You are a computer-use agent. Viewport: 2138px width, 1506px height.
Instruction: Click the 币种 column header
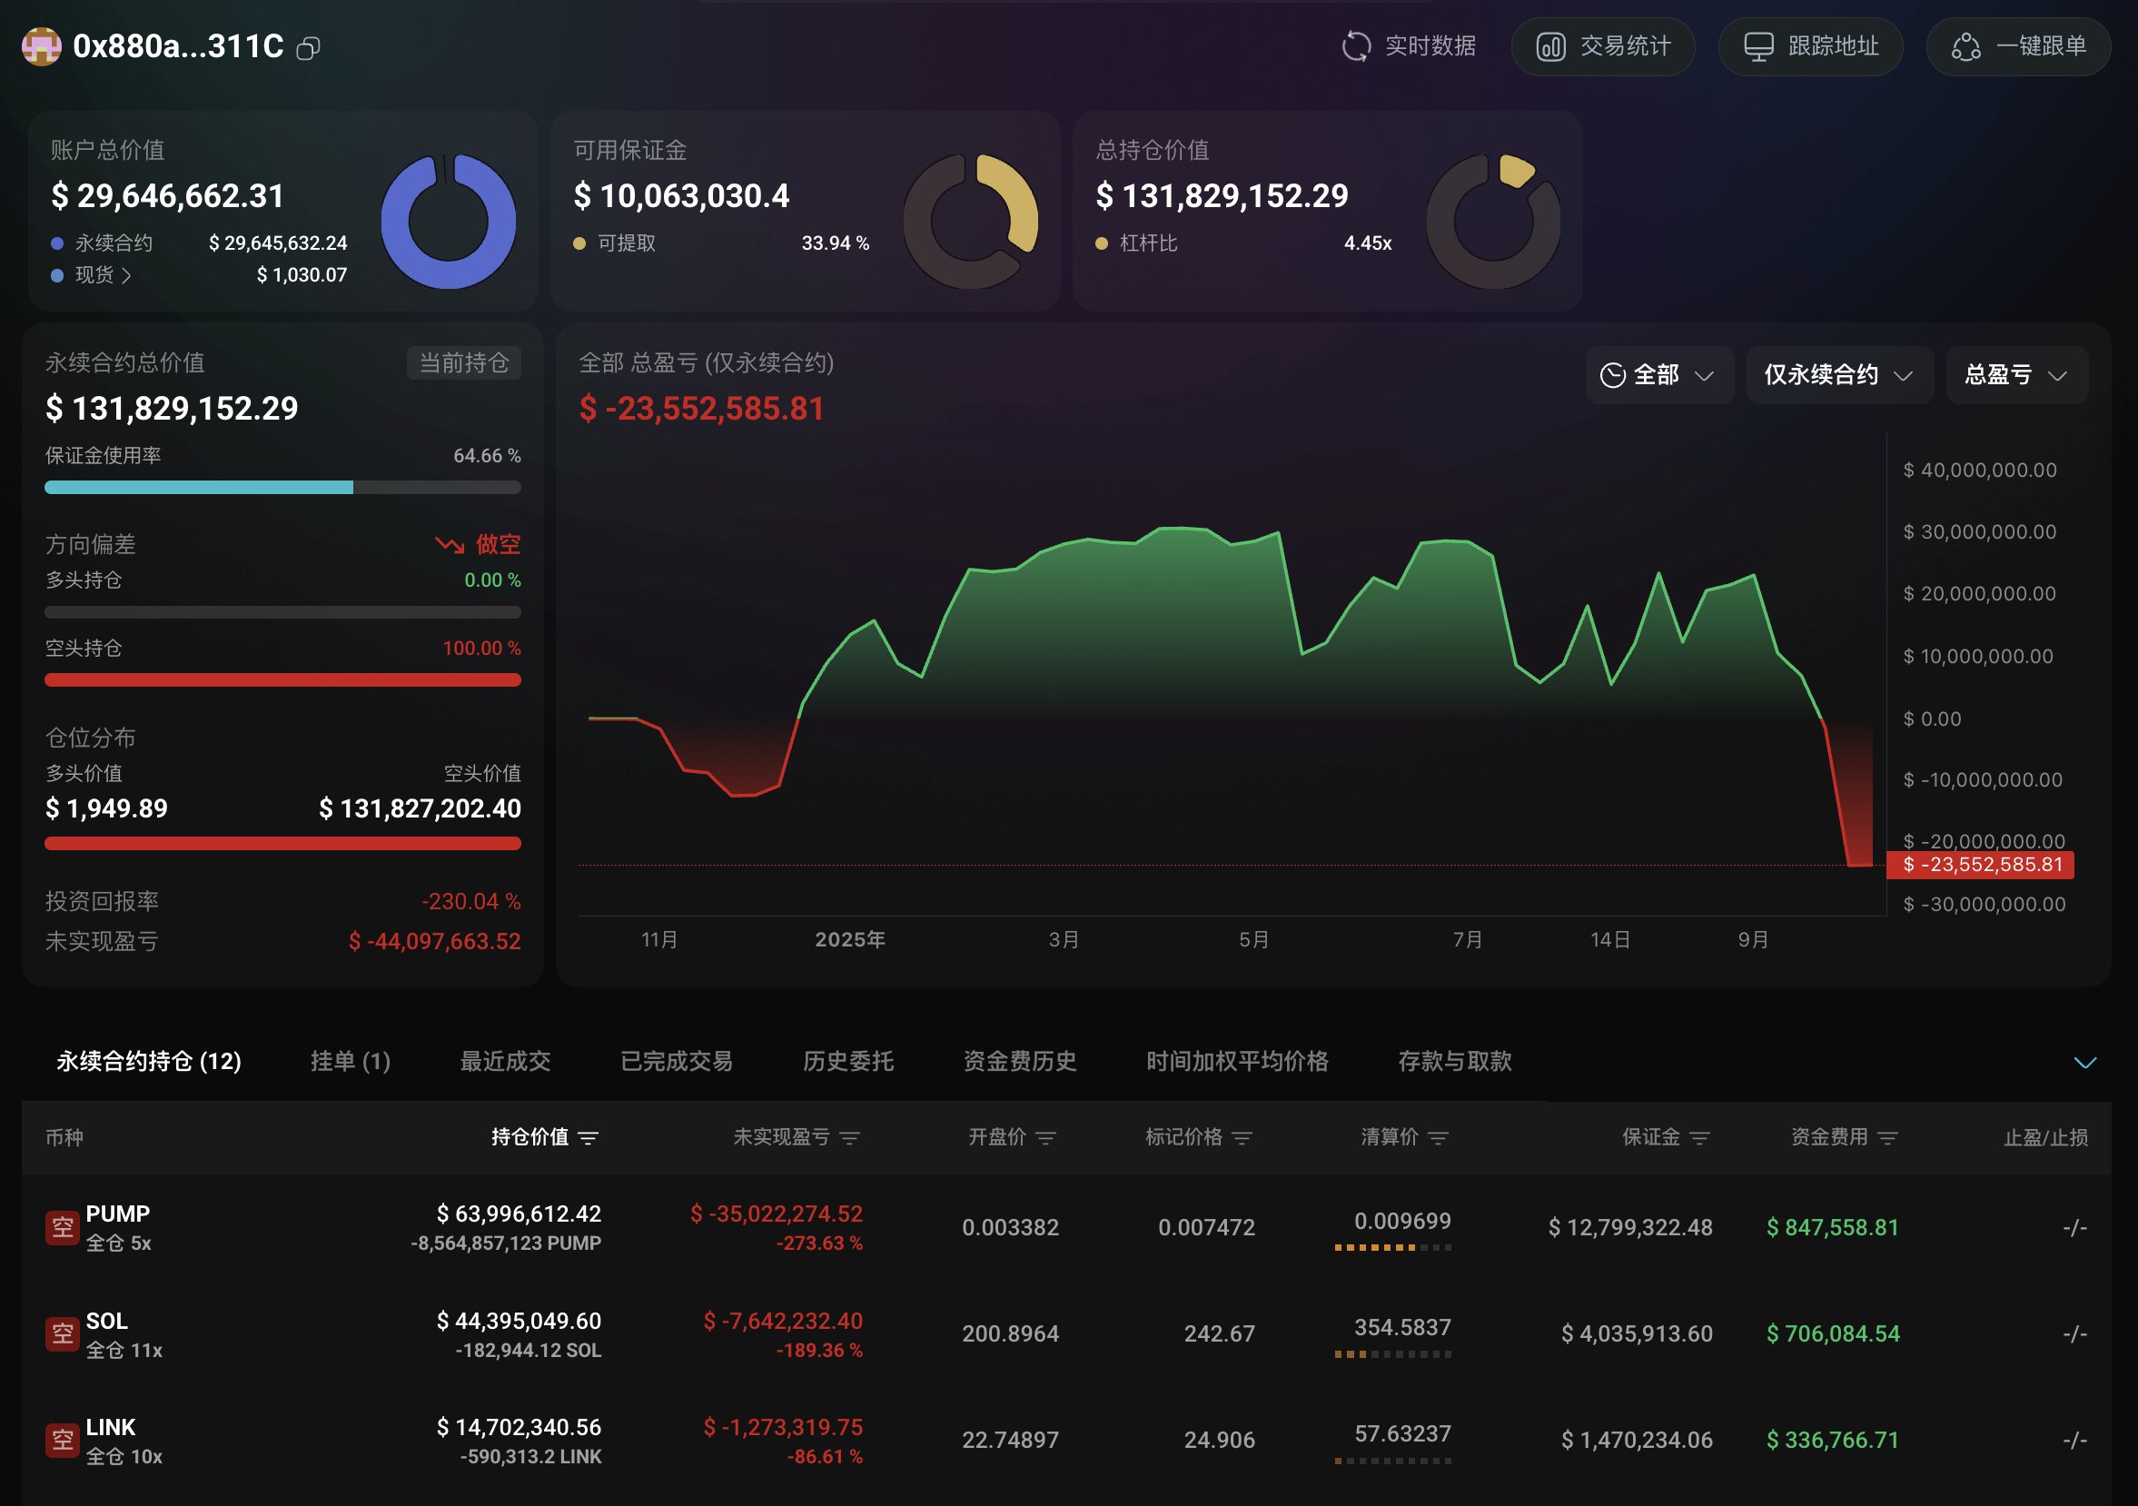64,1137
